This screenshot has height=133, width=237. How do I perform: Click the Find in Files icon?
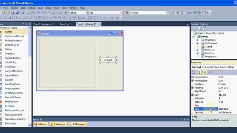(x=126, y=13)
